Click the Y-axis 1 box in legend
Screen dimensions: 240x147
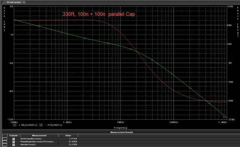[14, 125]
